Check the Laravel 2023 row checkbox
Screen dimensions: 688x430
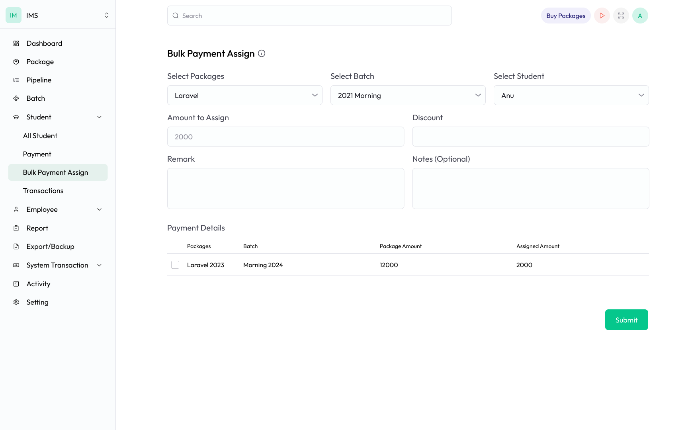tap(175, 265)
